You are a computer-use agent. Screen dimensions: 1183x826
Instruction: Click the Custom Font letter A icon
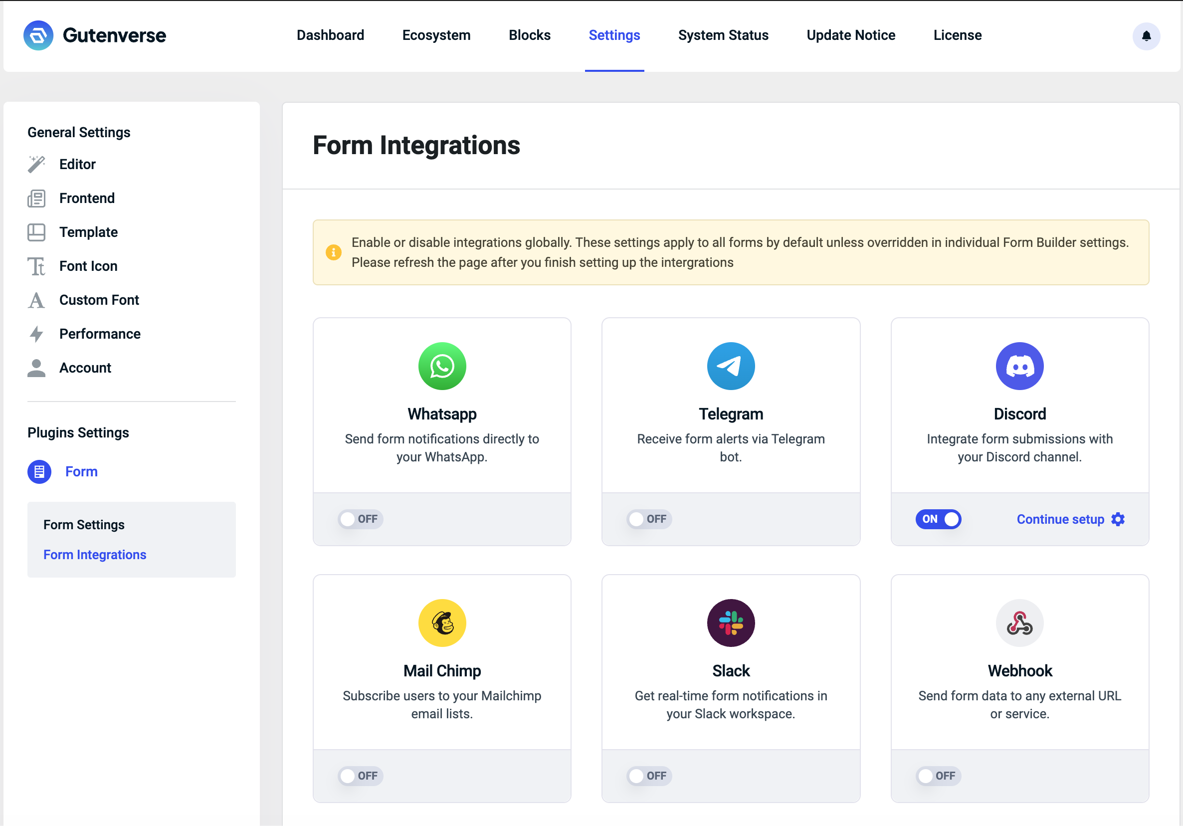(x=36, y=300)
